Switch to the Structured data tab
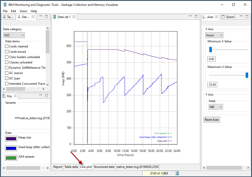 tap(104, 167)
